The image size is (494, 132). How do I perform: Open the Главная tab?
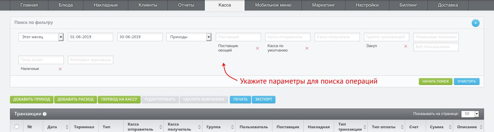(x=29, y=5)
